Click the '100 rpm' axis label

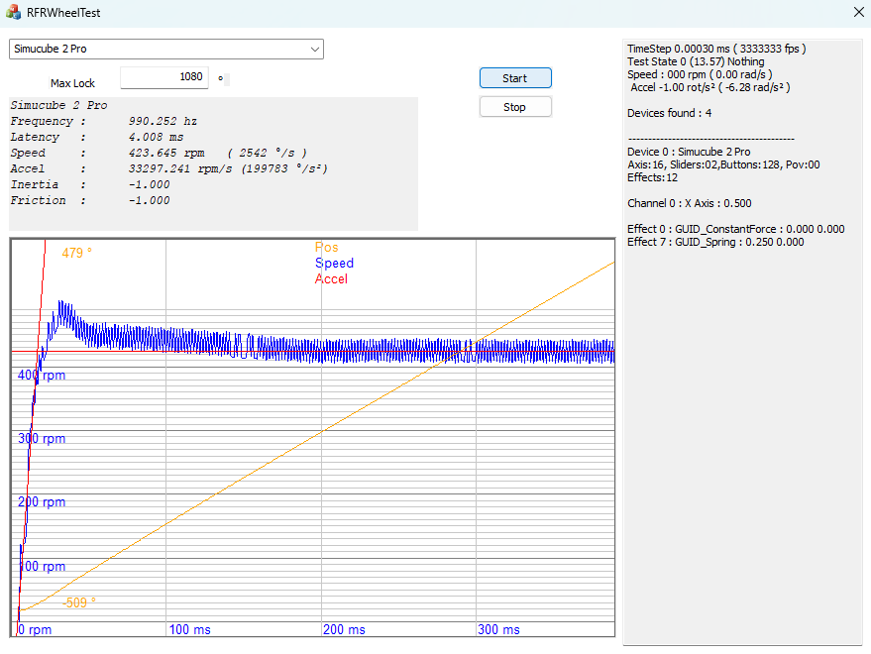[43, 566]
